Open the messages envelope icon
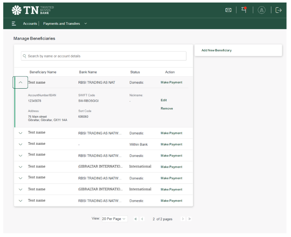This screenshot has height=237, width=291. pos(228,10)
